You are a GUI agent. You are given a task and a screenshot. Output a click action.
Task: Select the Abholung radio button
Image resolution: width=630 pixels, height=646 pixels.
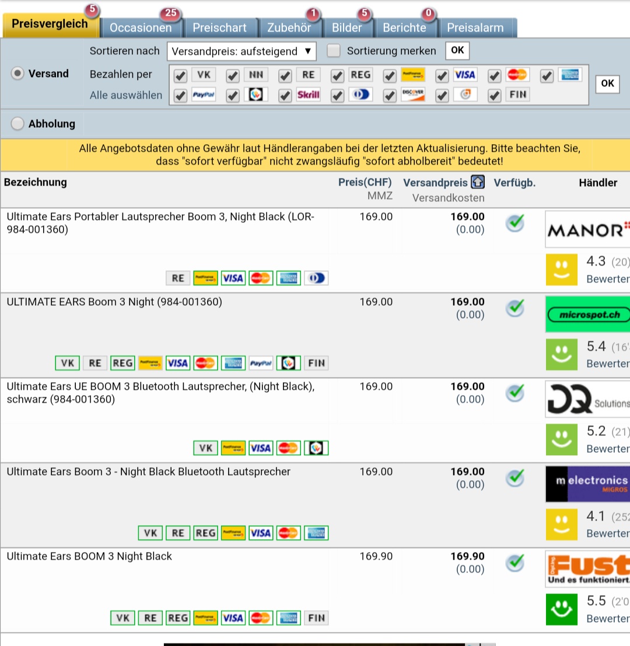pyautogui.click(x=19, y=124)
